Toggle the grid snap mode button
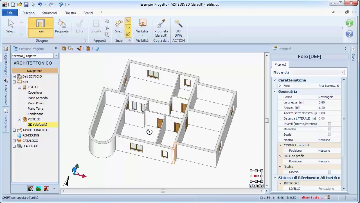This screenshot has height=203, width=360. [128, 34]
